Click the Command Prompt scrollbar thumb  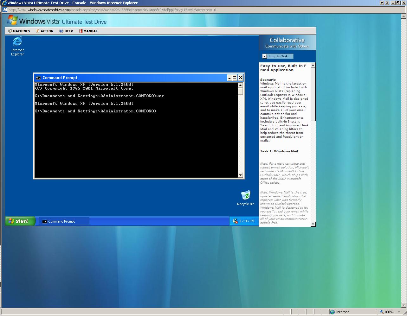pyautogui.click(x=240, y=91)
